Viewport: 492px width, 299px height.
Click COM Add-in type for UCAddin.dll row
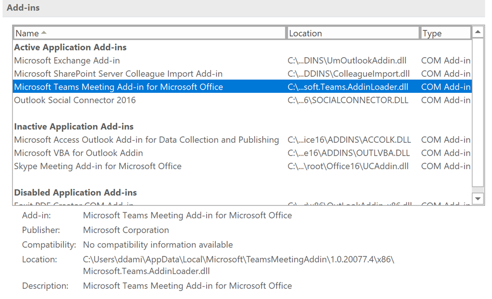coord(445,166)
